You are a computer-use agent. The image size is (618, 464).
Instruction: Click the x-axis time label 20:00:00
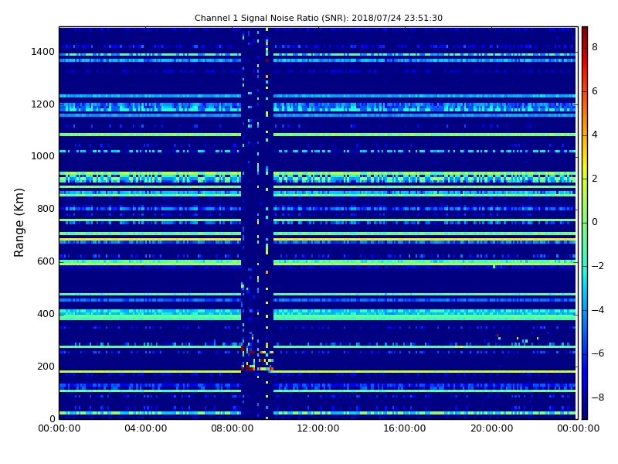491,428
